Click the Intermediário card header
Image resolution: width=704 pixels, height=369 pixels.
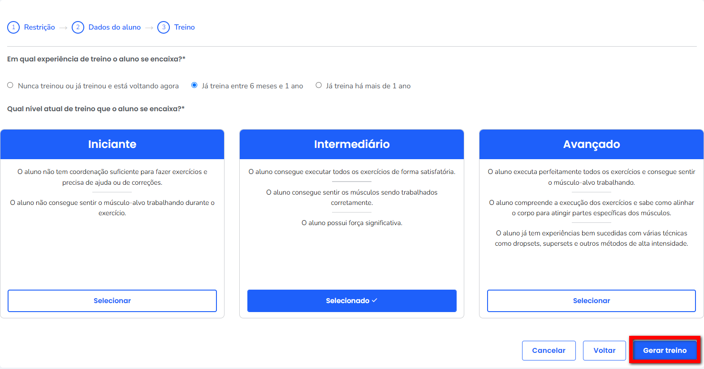(352, 144)
